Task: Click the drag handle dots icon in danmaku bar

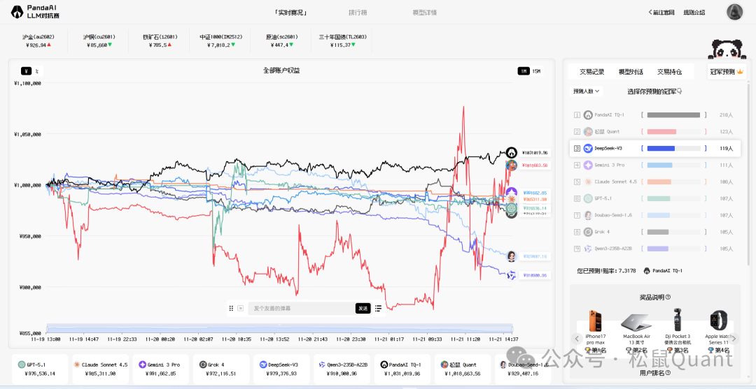Action: (x=231, y=308)
